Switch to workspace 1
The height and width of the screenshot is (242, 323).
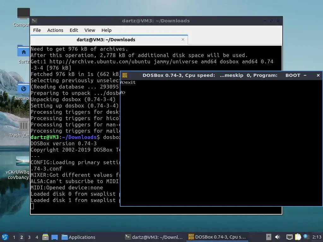[14, 237]
